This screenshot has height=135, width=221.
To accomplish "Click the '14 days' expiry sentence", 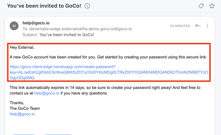I will (105, 90).
